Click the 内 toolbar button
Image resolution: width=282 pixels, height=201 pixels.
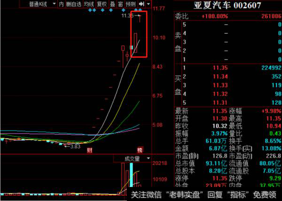61,4
